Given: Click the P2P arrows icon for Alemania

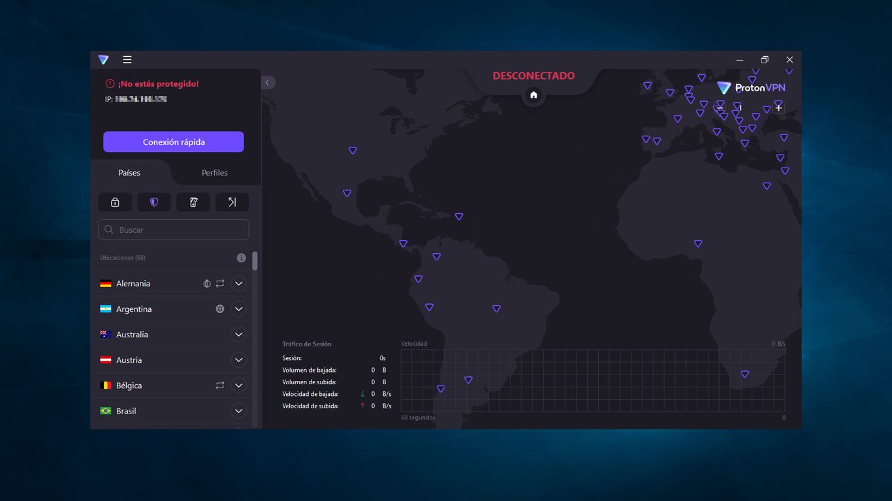Looking at the screenshot, I should [x=220, y=284].
